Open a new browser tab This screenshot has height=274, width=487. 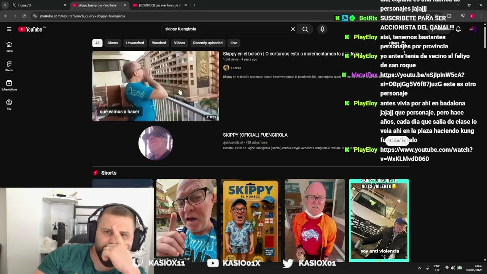(195, 5)
